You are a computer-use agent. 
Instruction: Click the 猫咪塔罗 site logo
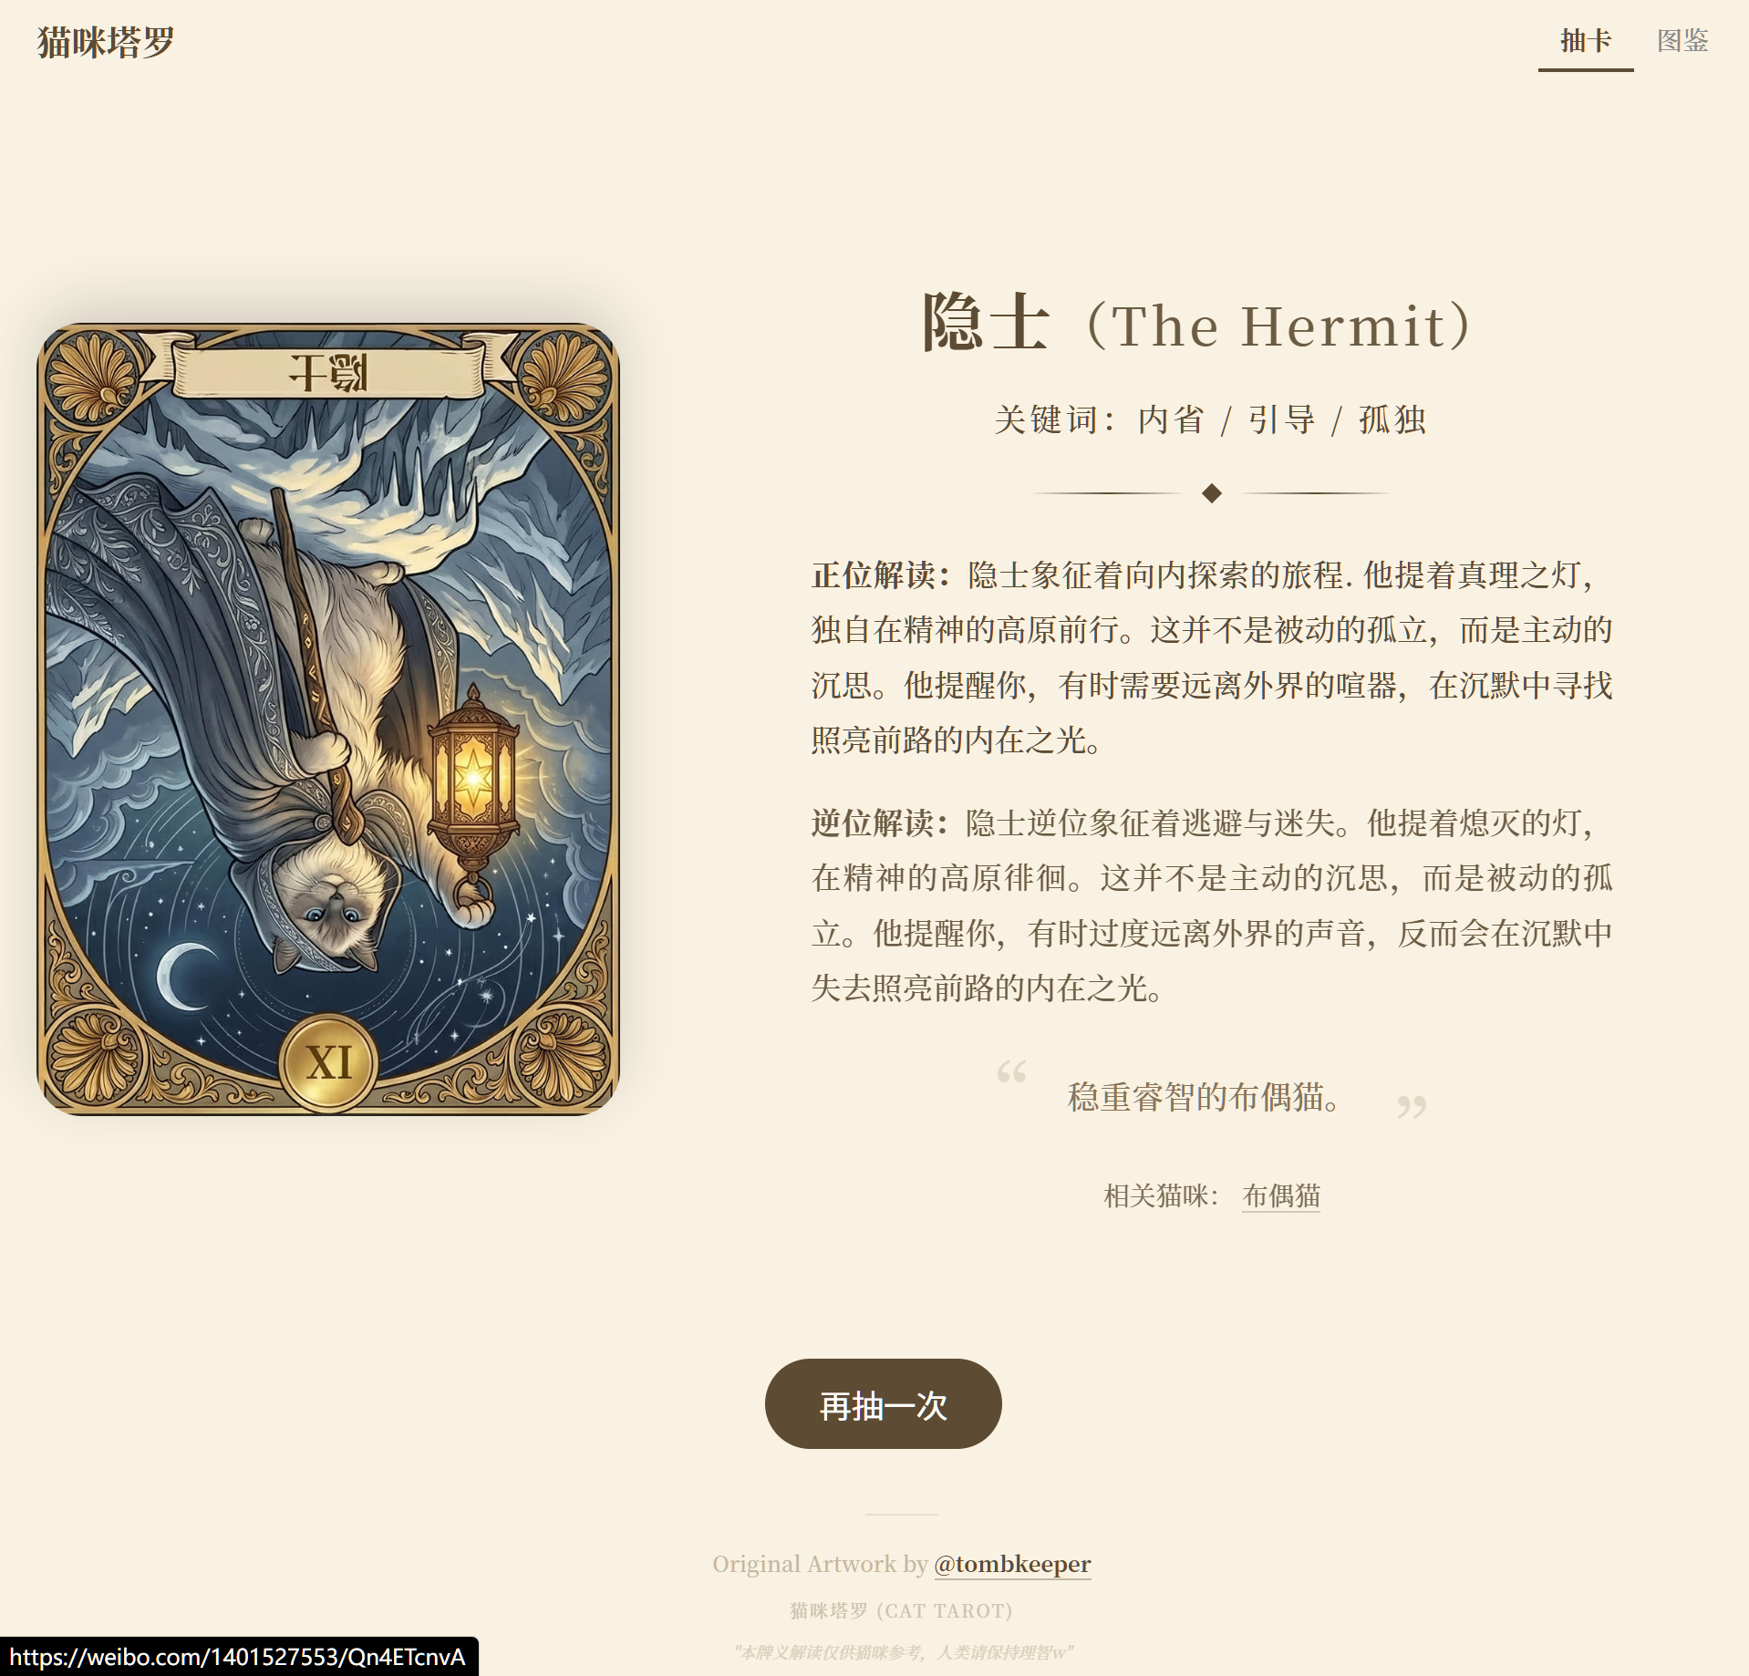106,42
